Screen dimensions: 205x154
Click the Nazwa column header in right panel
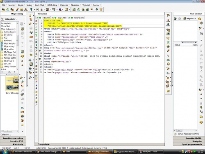coord(178,45)
